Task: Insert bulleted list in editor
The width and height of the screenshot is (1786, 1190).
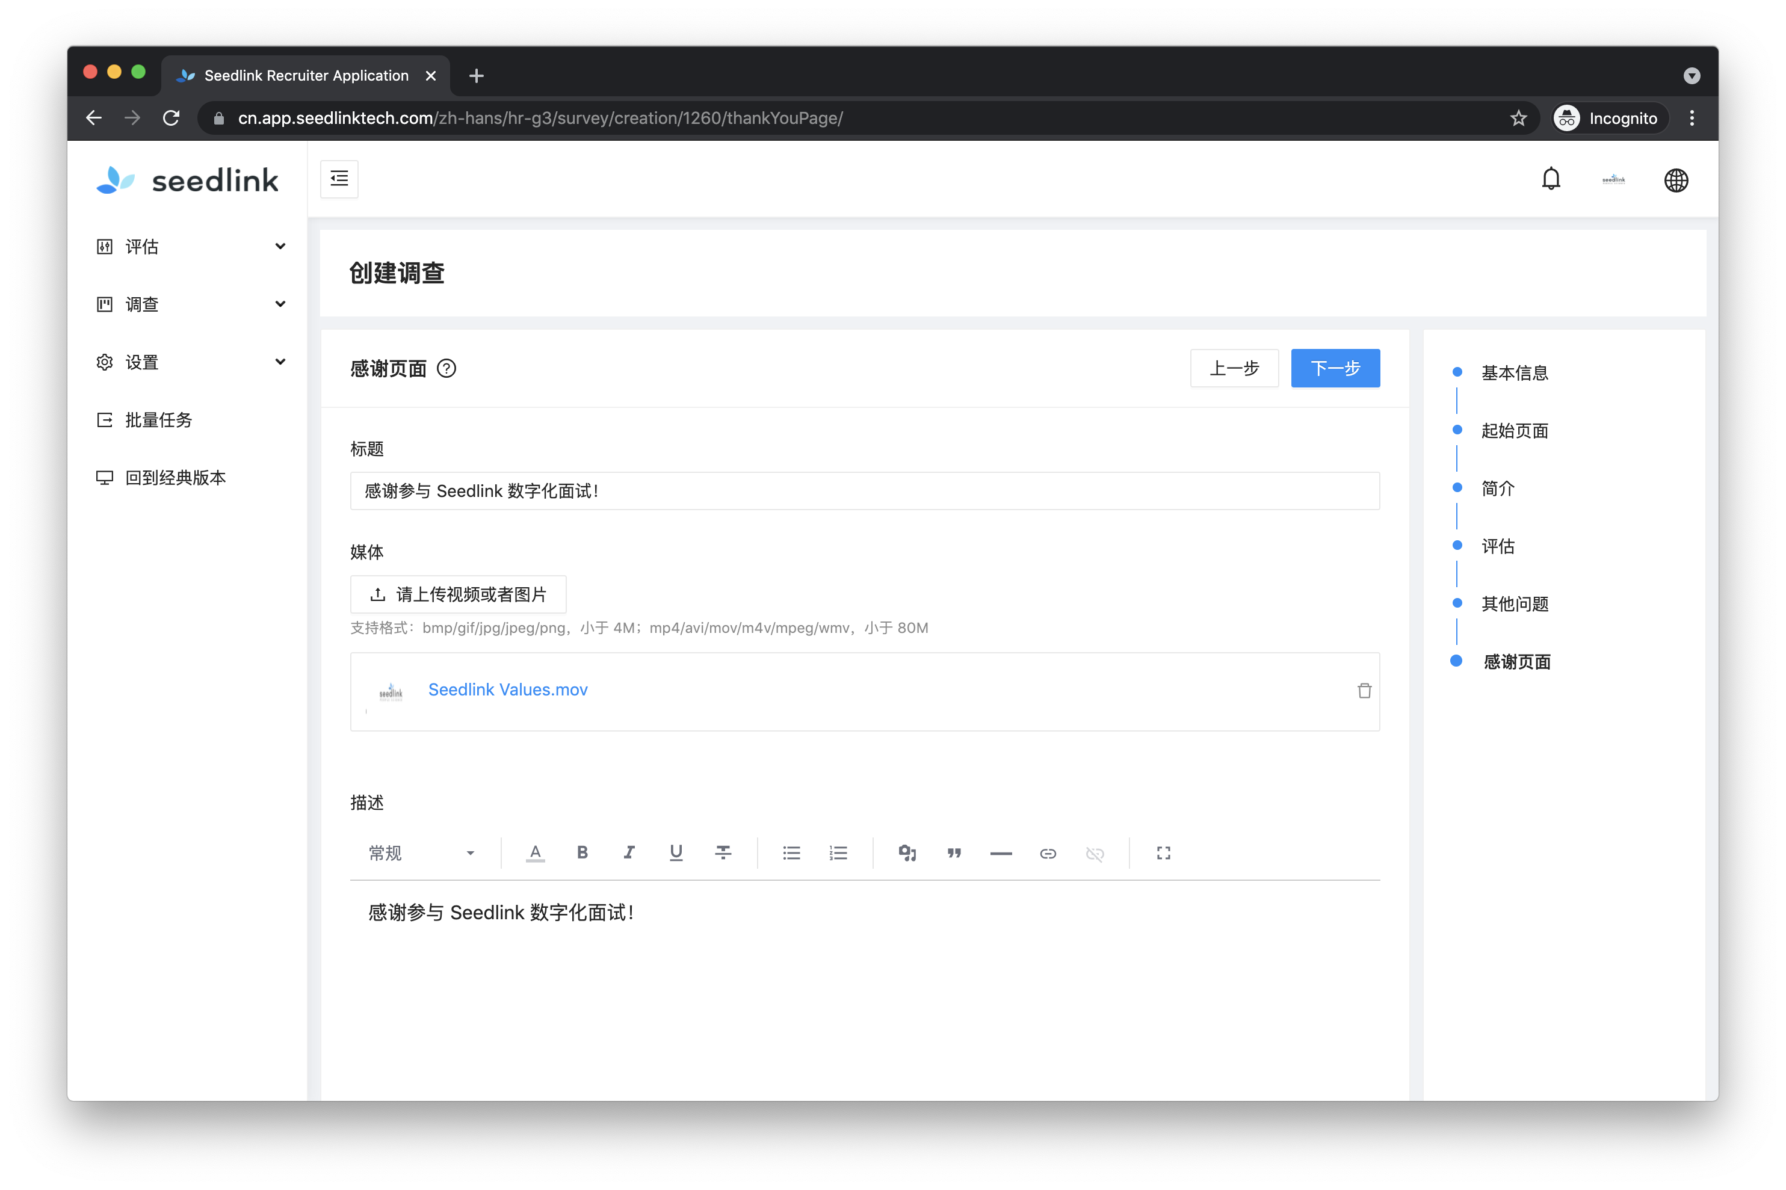Action: (791, 852)
